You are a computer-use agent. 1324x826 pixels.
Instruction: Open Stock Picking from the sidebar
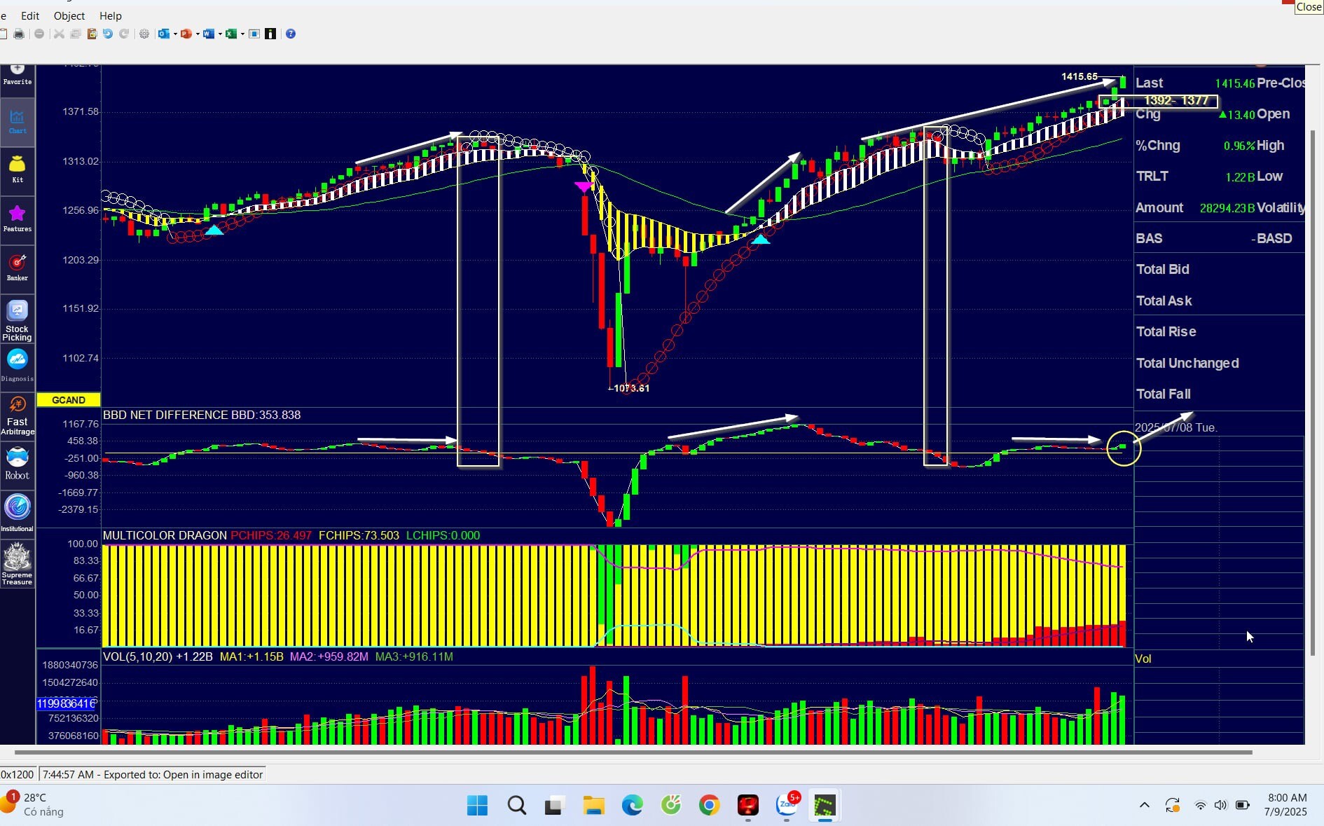[x=18, y=320]
